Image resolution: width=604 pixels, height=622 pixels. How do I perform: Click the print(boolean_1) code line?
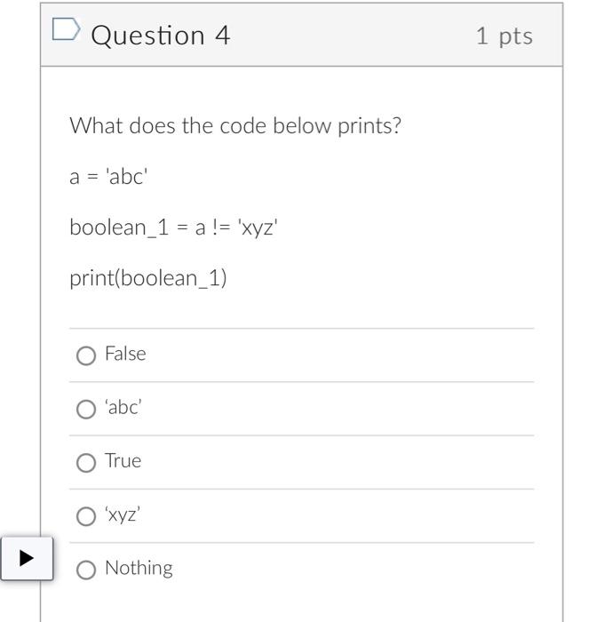(148, 278)
